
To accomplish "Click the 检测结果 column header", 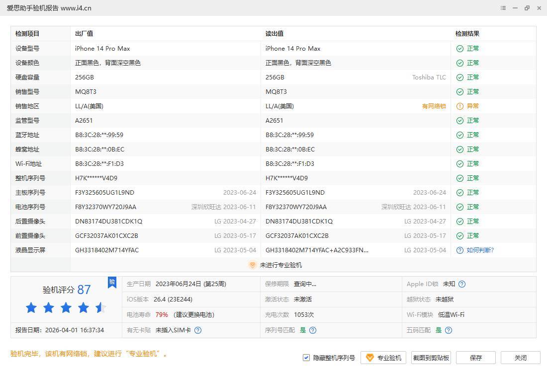I will pyautogui.click(x=467, y=34).
